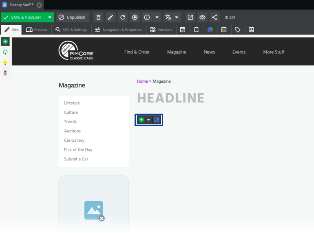The width and height of the screenshot is (314, 233).
Task: Click the locate-in-tree target icon
Action: (x=135, y=18)
